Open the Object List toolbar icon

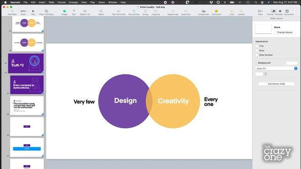tap(85, 11)
